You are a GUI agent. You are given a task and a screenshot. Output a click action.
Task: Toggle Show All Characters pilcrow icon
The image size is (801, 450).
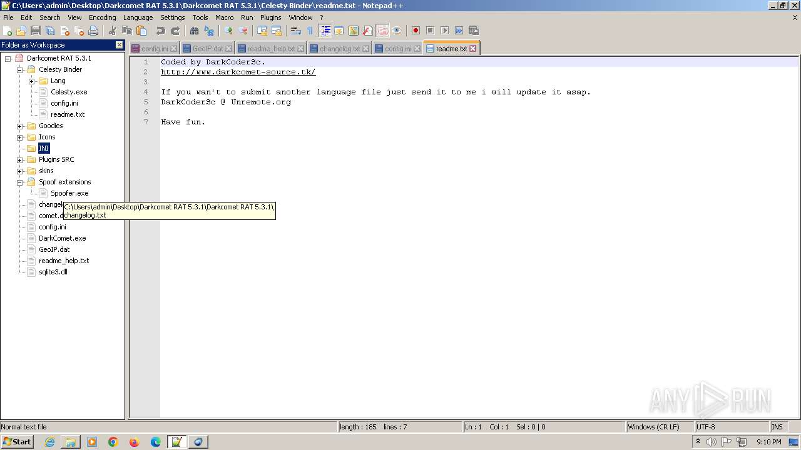310,31
